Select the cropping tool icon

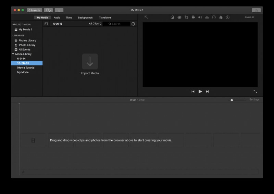186,17
